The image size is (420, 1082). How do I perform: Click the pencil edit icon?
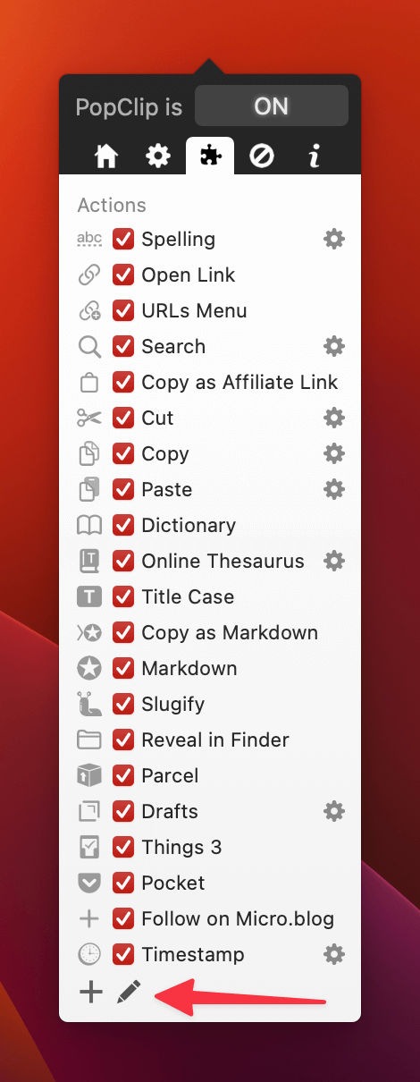130,991
